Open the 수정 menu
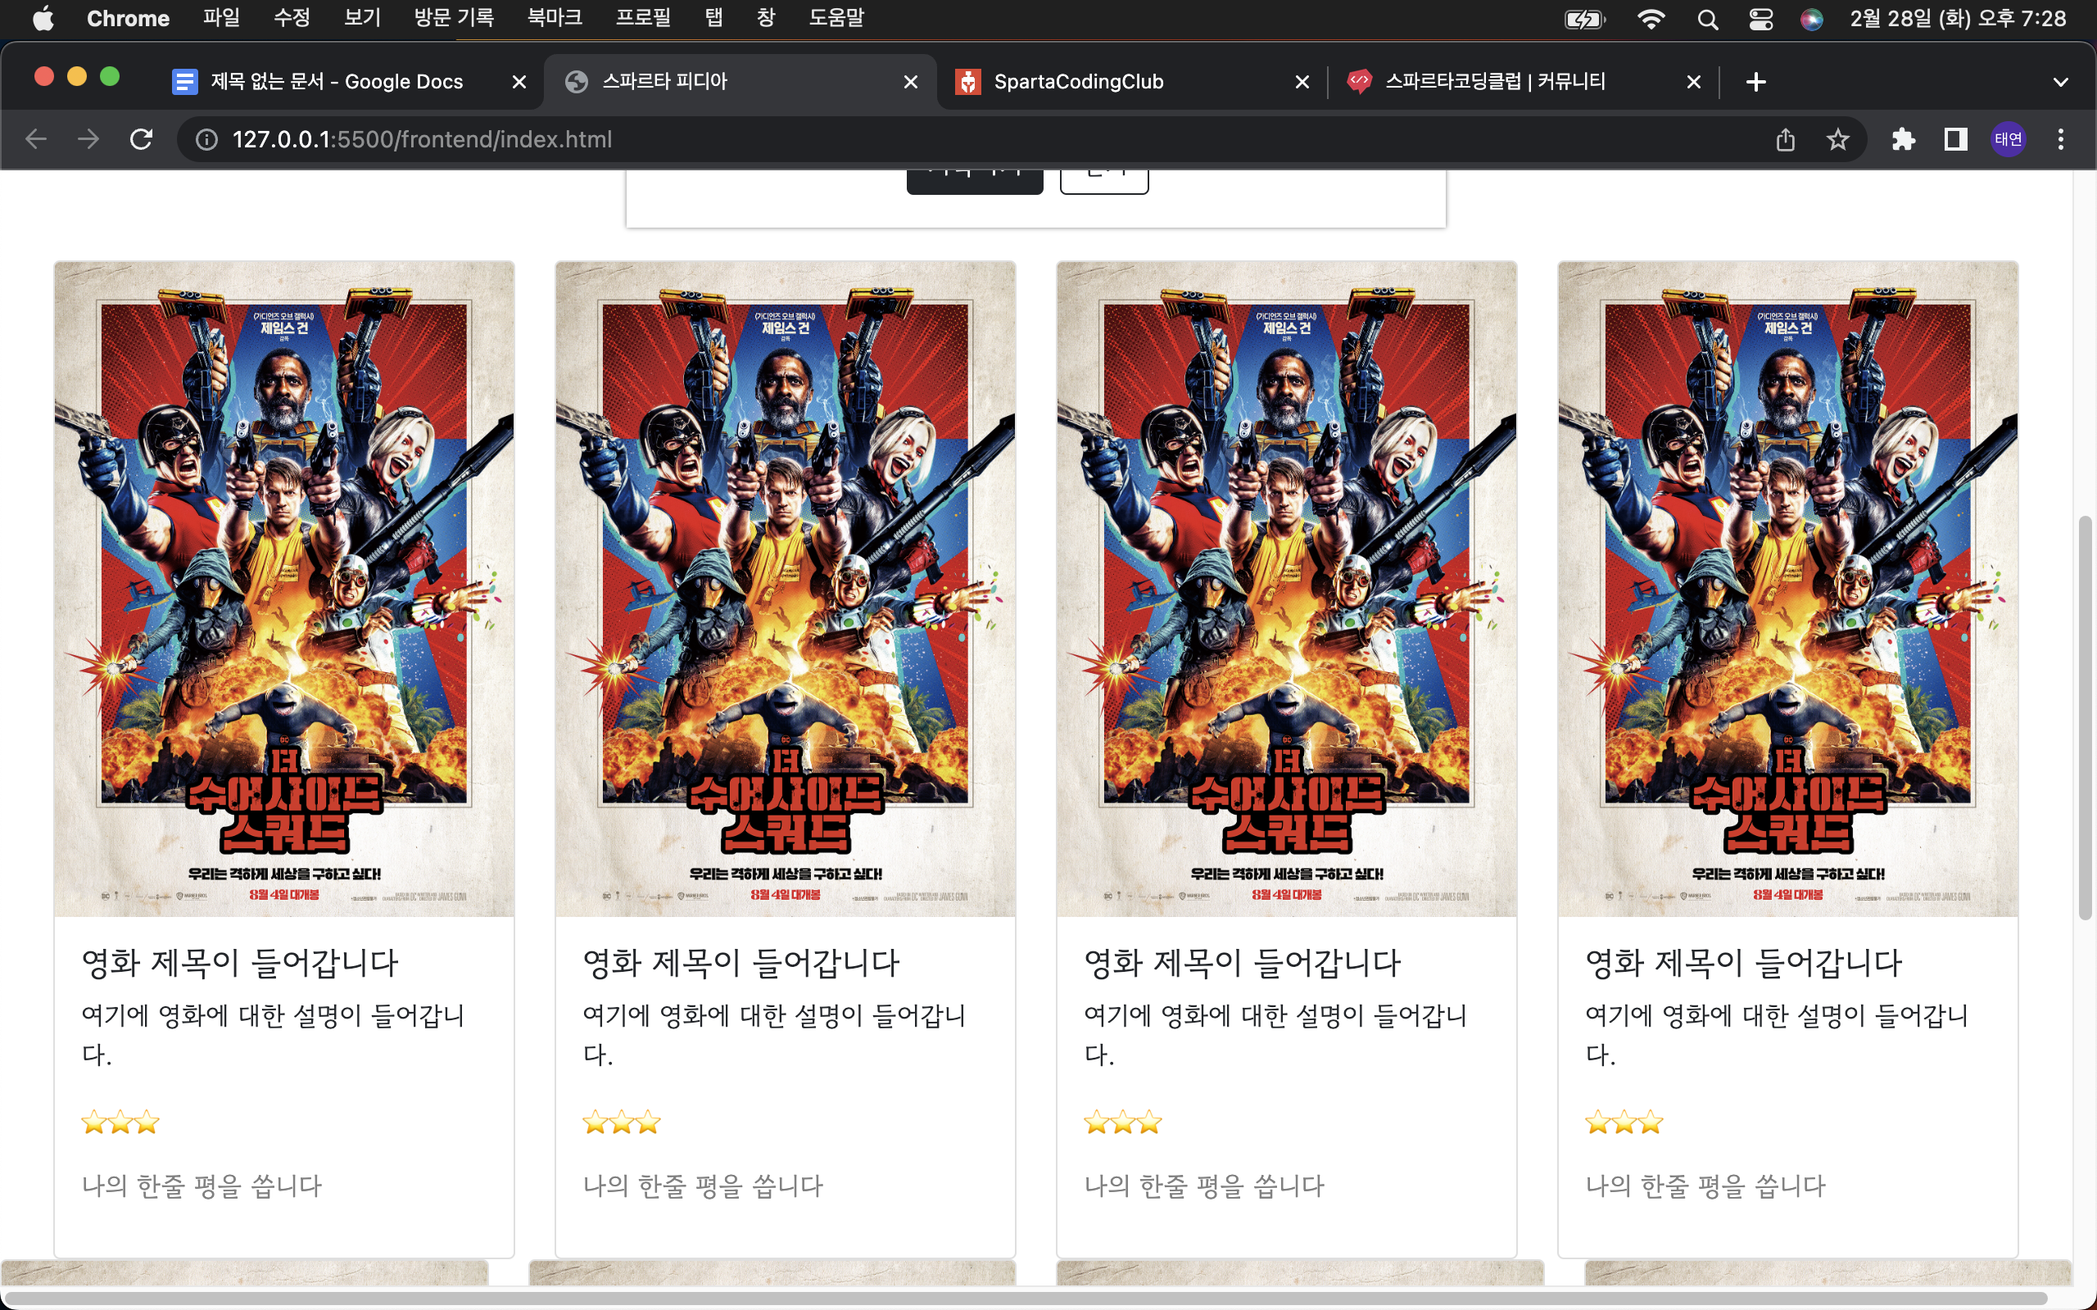The width and height of the screenshot is (2097, 1310). pos(292,18)
